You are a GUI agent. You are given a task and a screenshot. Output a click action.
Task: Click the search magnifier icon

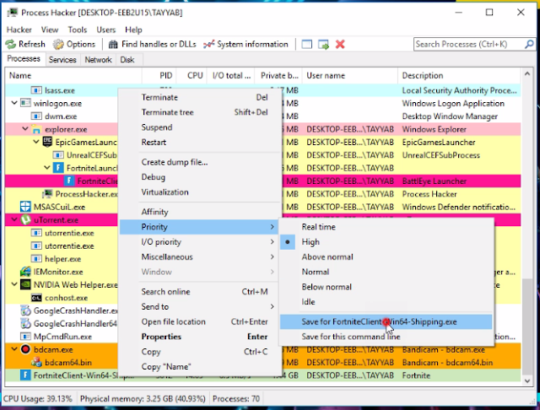(x=529, y=44)
